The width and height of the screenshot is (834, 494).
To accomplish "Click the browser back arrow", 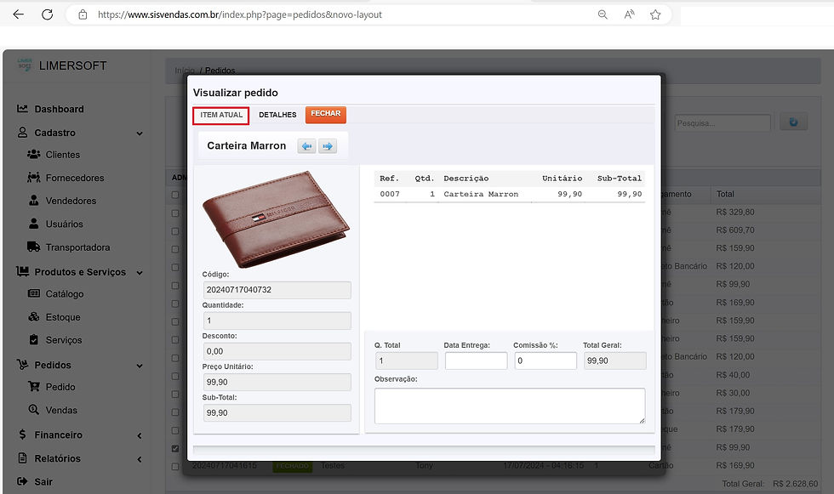I will pyautogui.click(x=19, y=14).
